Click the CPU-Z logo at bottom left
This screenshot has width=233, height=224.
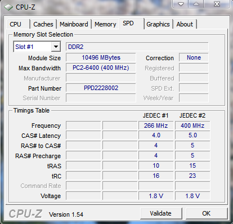click(25, 214)
